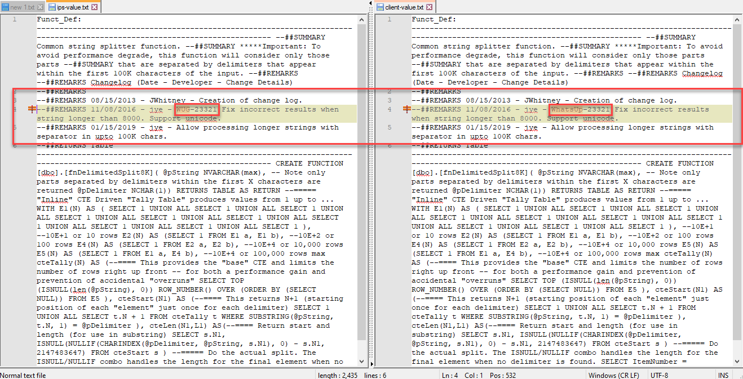Switch to the new 1.txt tab
This screenshot has width=743, height=379.
23,7
